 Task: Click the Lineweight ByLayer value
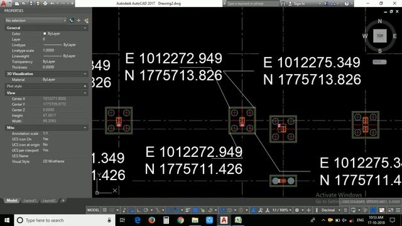click(60, 56)
